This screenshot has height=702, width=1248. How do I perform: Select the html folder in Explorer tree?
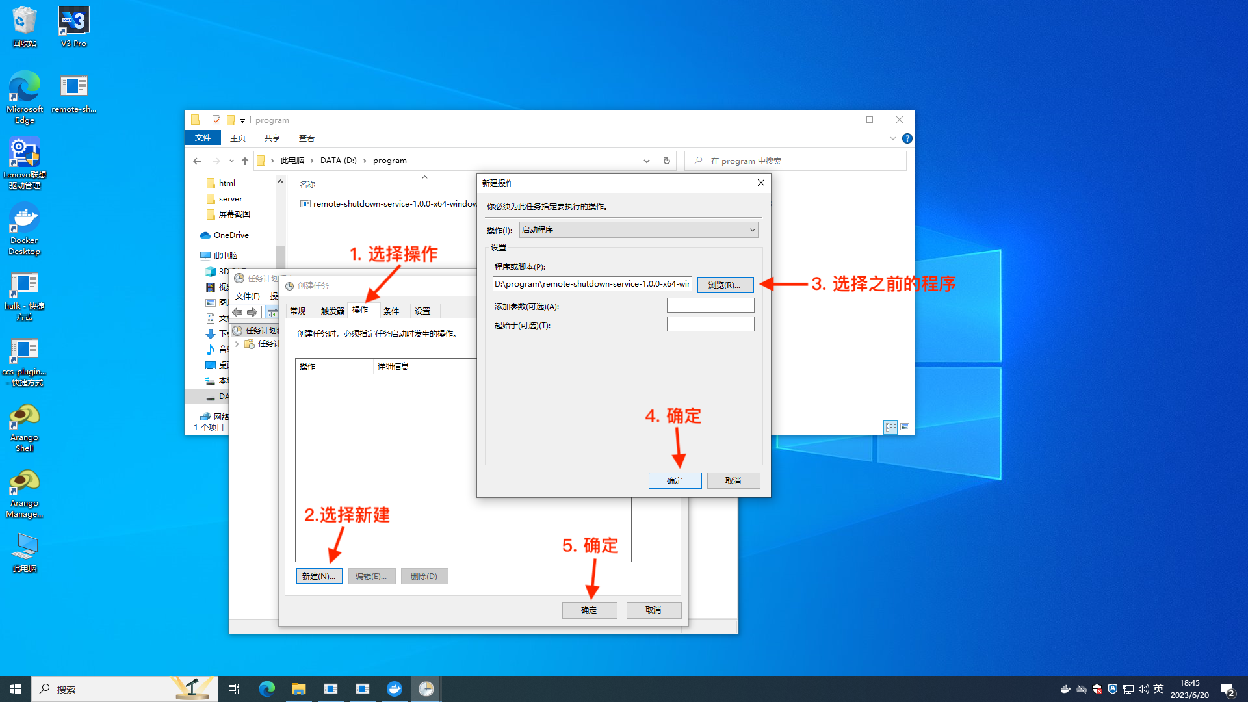tap(227, 183)
